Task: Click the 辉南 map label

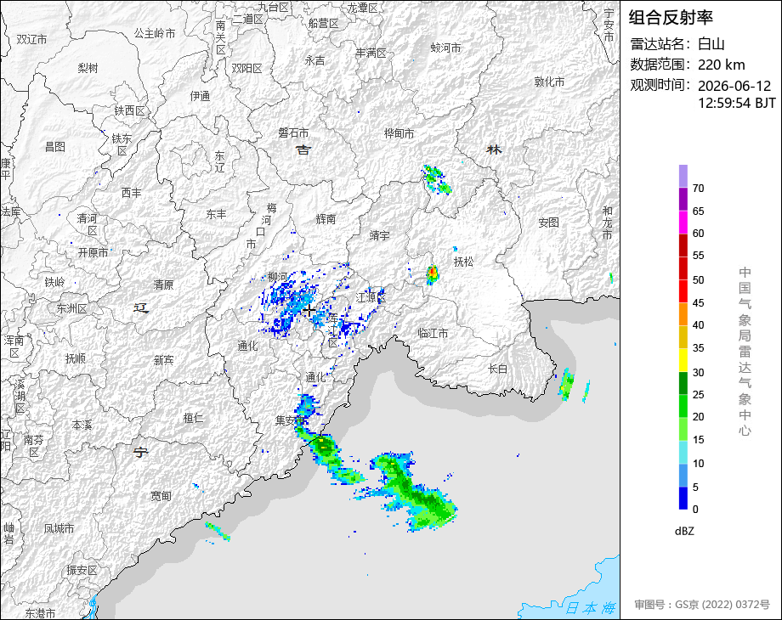Action: click(x=326, y=219)
